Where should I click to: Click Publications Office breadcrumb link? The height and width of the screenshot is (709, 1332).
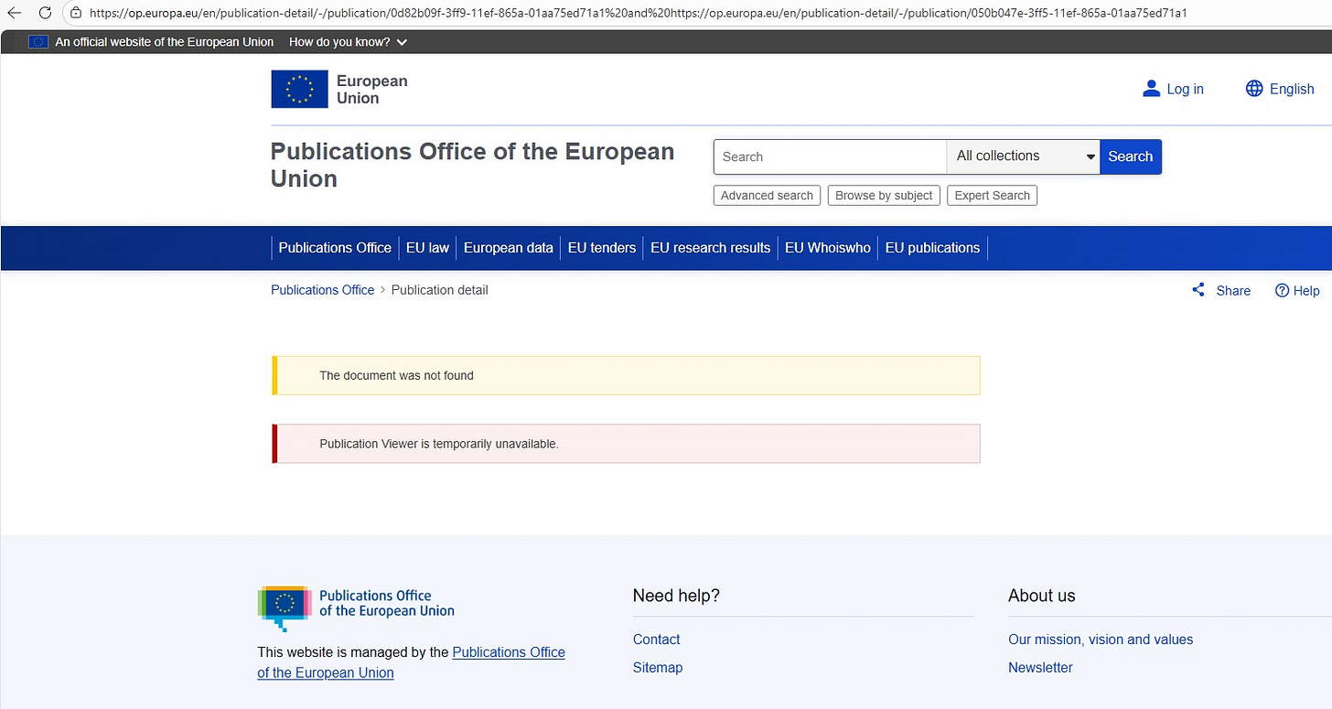pyautogui.click(x=322, y=290)
